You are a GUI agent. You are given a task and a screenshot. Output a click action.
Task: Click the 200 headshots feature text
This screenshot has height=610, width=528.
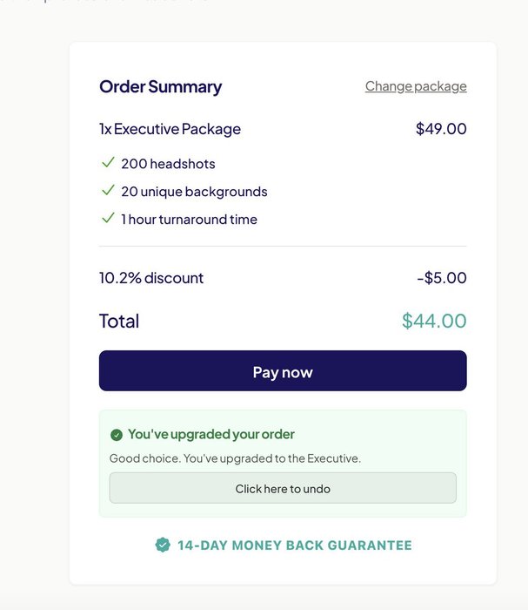[168, 164]
